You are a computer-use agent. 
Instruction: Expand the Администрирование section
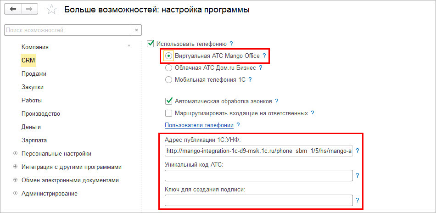(x=15, y=193)
